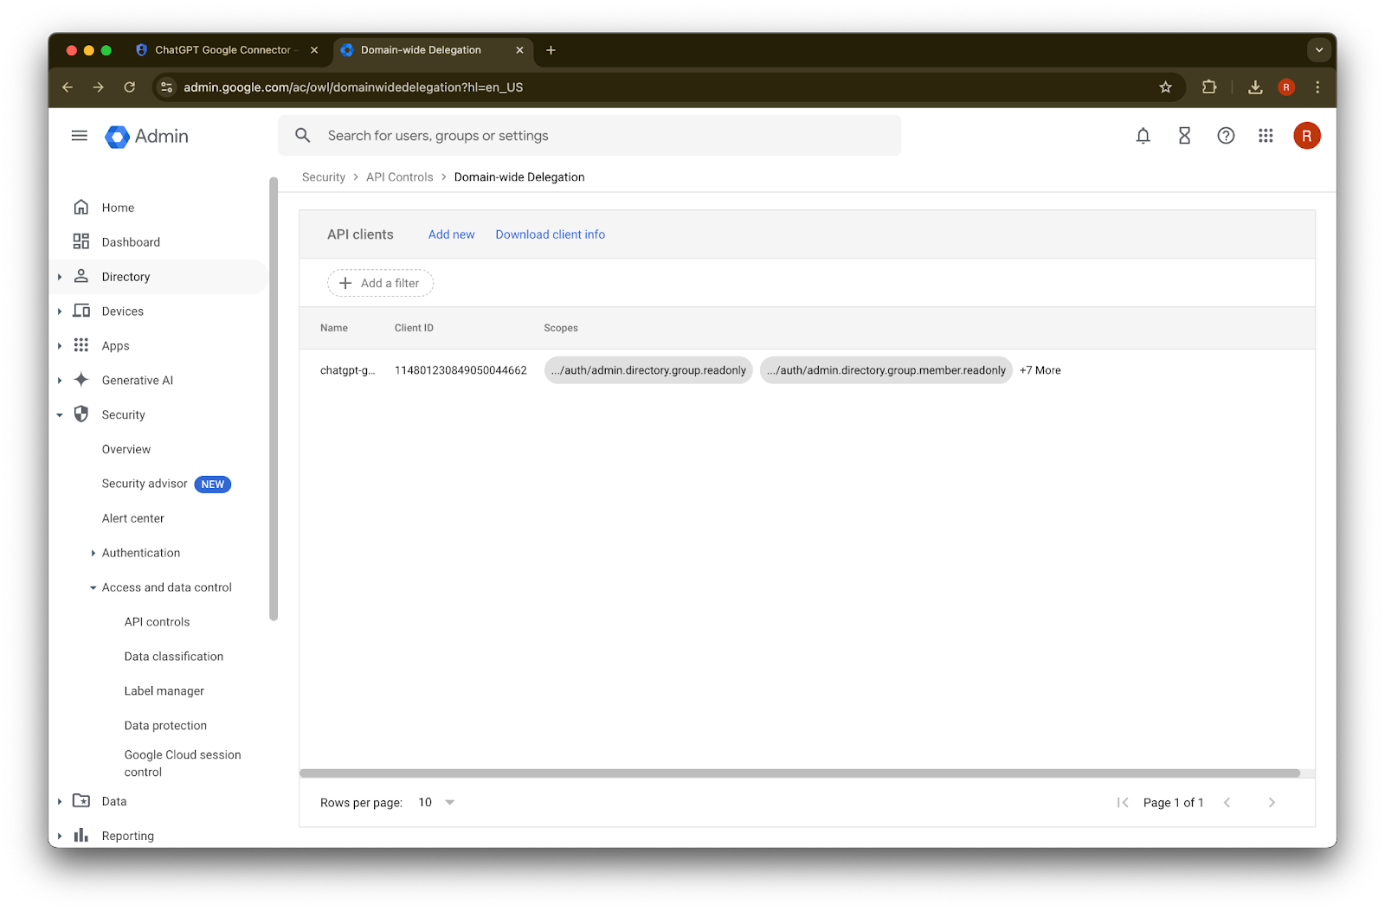Open notifications bell
This screenshot has height=911, width=1385.
[x=1143, y=136]
